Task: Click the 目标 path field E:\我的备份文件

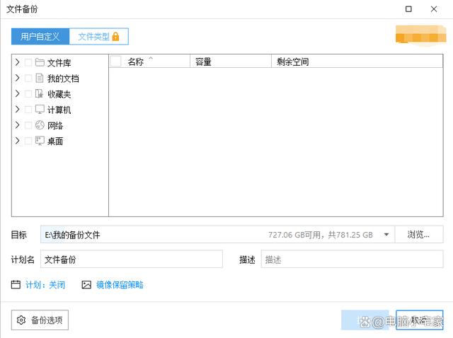Action: 217,235
